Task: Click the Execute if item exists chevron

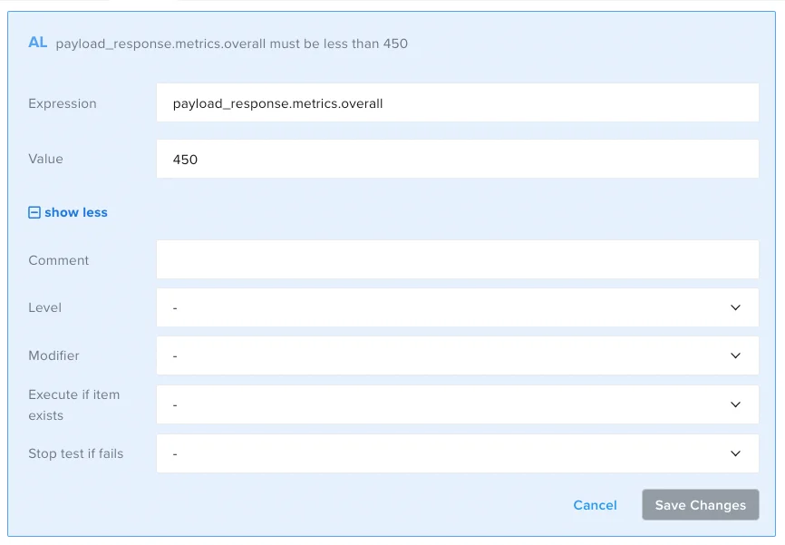Action: coord(736,404)
